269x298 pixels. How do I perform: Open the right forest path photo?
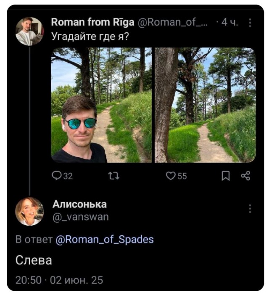205,105
